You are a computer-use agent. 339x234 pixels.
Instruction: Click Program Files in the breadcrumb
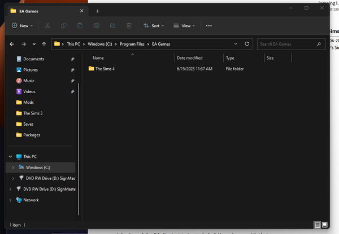coord(132,44)
